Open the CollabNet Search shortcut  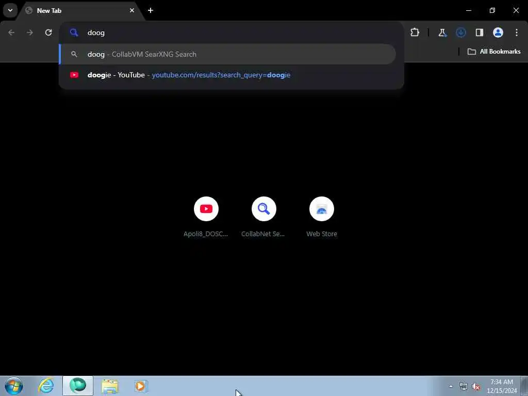coord(263,217)
